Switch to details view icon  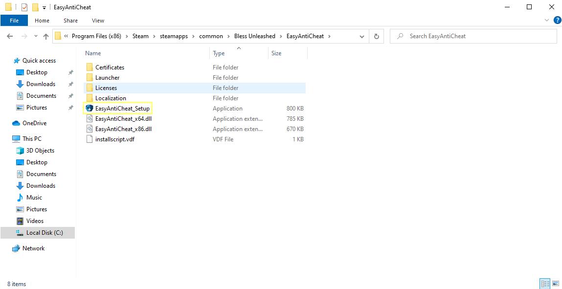(x=544, y=284)
